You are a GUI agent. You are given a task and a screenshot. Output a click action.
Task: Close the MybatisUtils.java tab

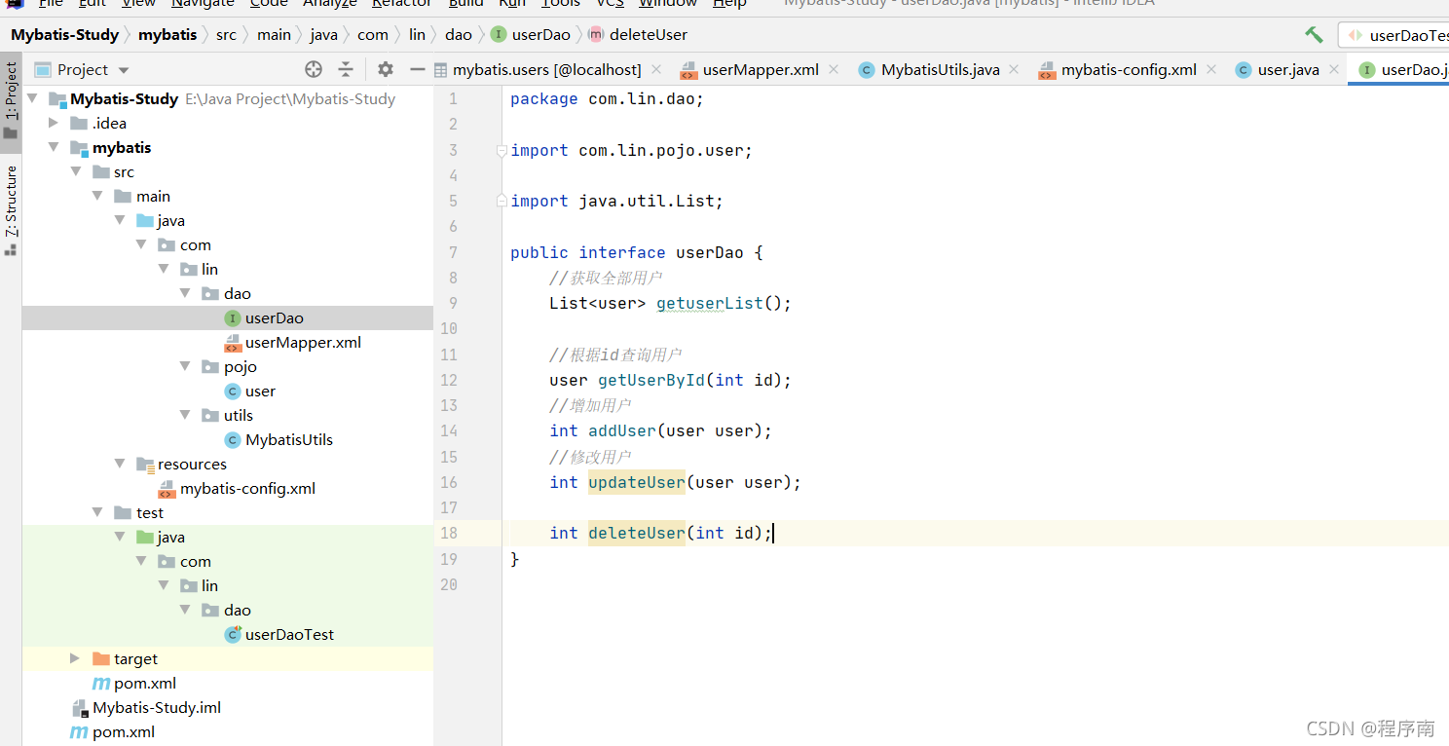[1014, 69]
